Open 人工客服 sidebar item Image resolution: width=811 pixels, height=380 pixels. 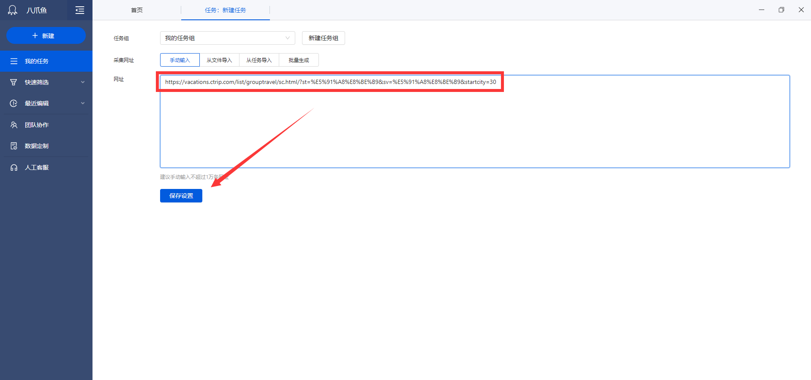tap(46, 167)
